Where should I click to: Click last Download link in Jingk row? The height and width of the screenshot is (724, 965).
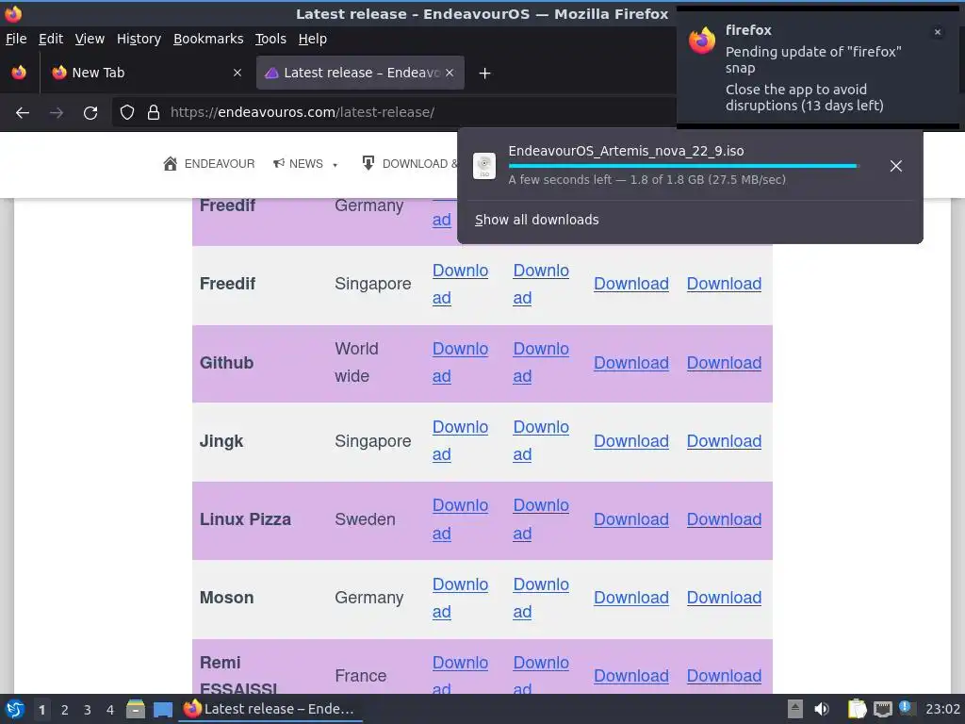[x=724, y=441]
